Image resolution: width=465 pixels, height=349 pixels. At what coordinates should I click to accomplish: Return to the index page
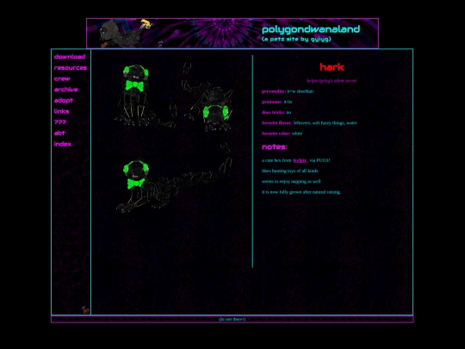(63, 144)
